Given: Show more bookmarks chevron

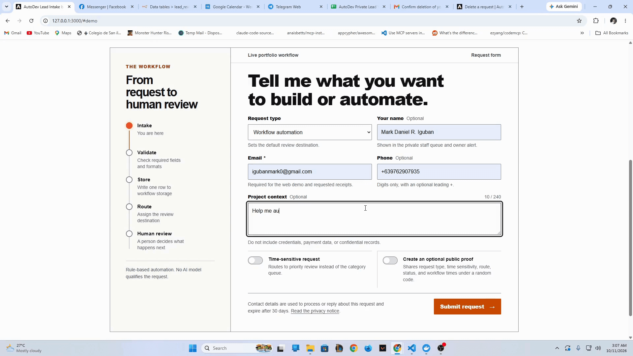Looking at the screenshot, I should pyautogui.click(x=582, y=33).
